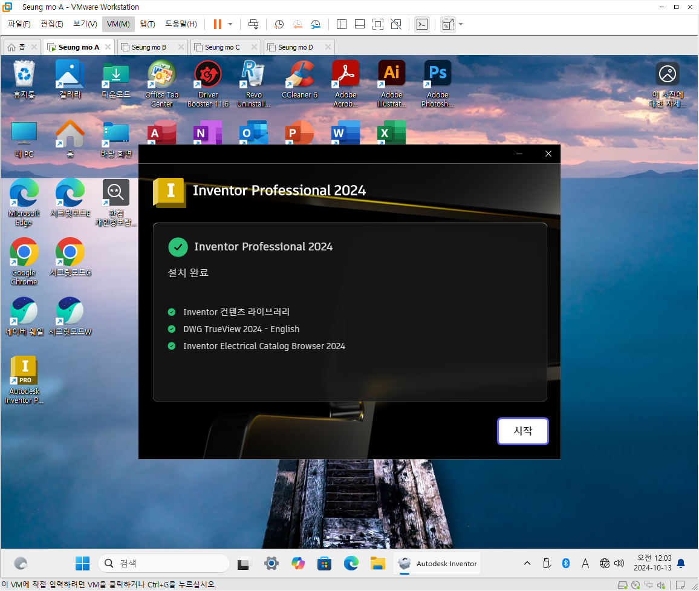Open File Explorer on taskbar
Viewport: 699px width, 591px height.
point(377,563)
